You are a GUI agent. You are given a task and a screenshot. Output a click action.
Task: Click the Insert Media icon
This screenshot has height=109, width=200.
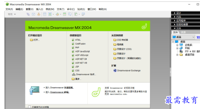[x=58, y=14]
